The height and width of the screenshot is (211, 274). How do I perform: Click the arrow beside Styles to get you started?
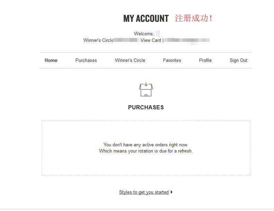click(x=172, y=192)
